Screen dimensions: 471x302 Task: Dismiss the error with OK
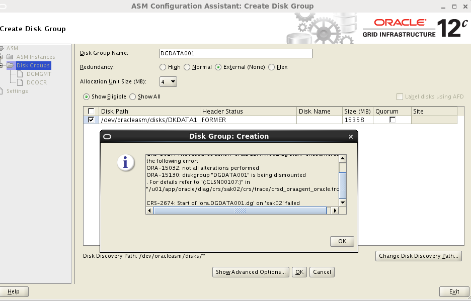click(x=342, y=241)
